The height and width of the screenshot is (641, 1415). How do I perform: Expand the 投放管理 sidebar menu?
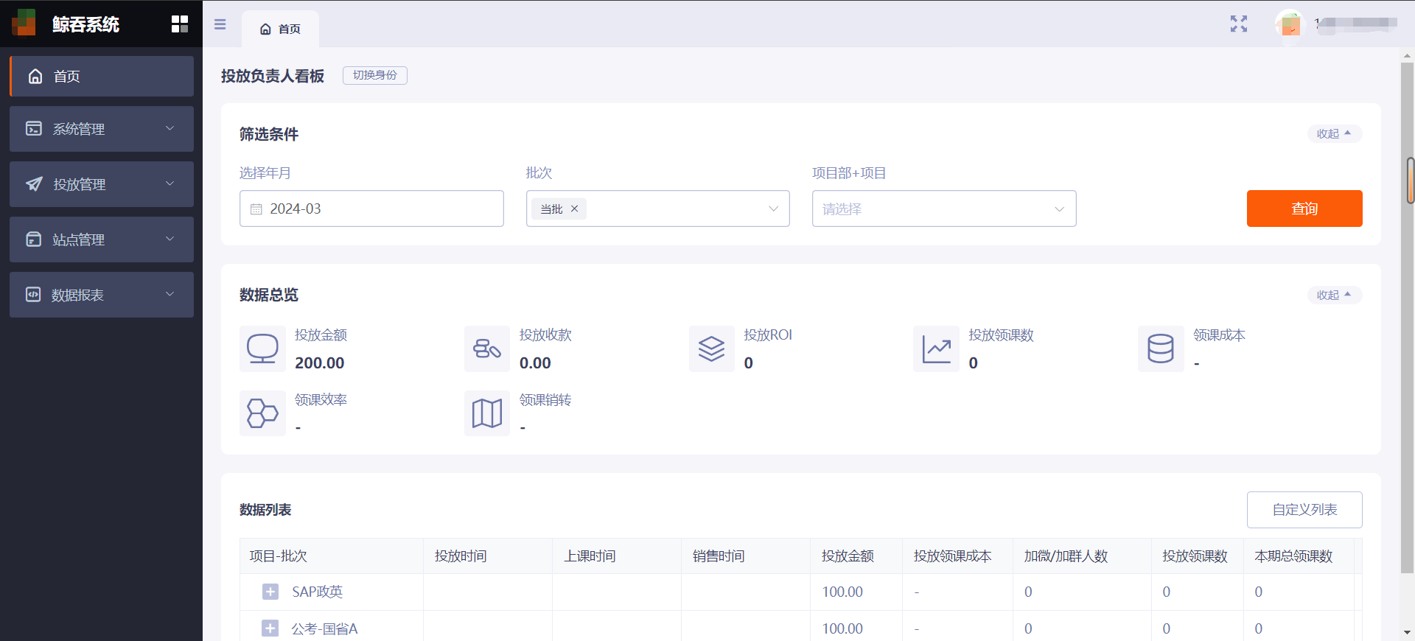point(102,184)
